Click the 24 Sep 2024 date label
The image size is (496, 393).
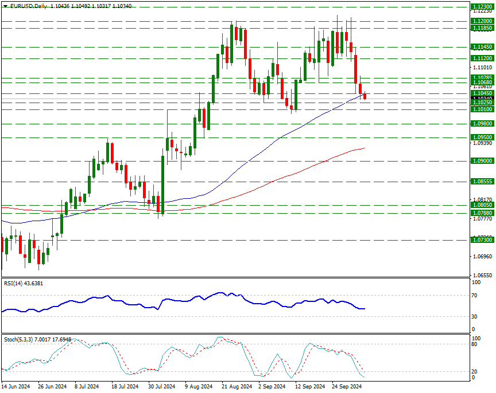(347, 387)
